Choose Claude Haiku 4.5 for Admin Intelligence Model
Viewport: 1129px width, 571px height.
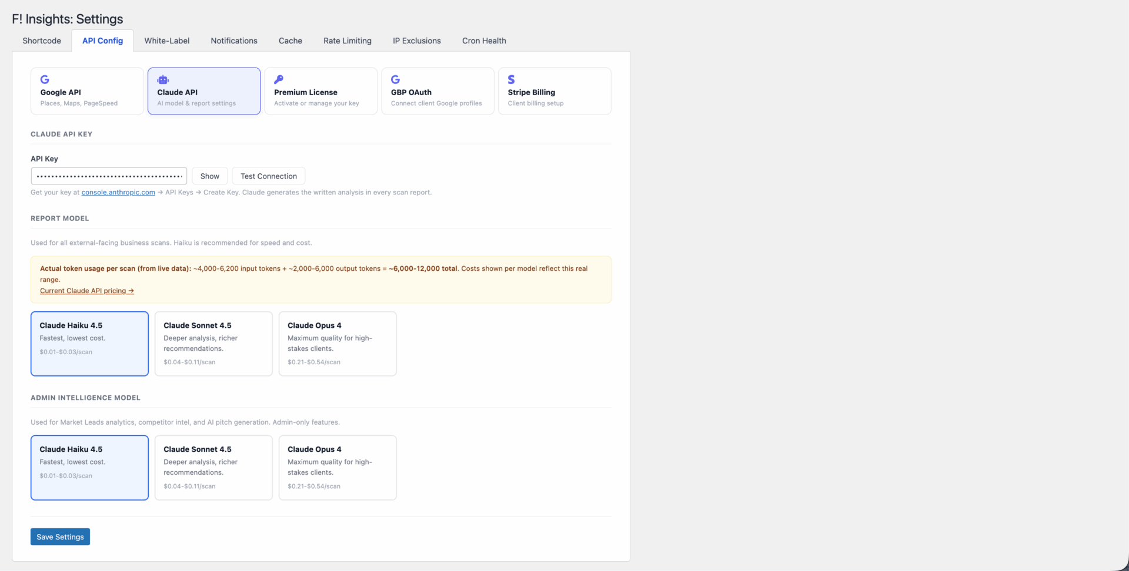pos(89,468)
